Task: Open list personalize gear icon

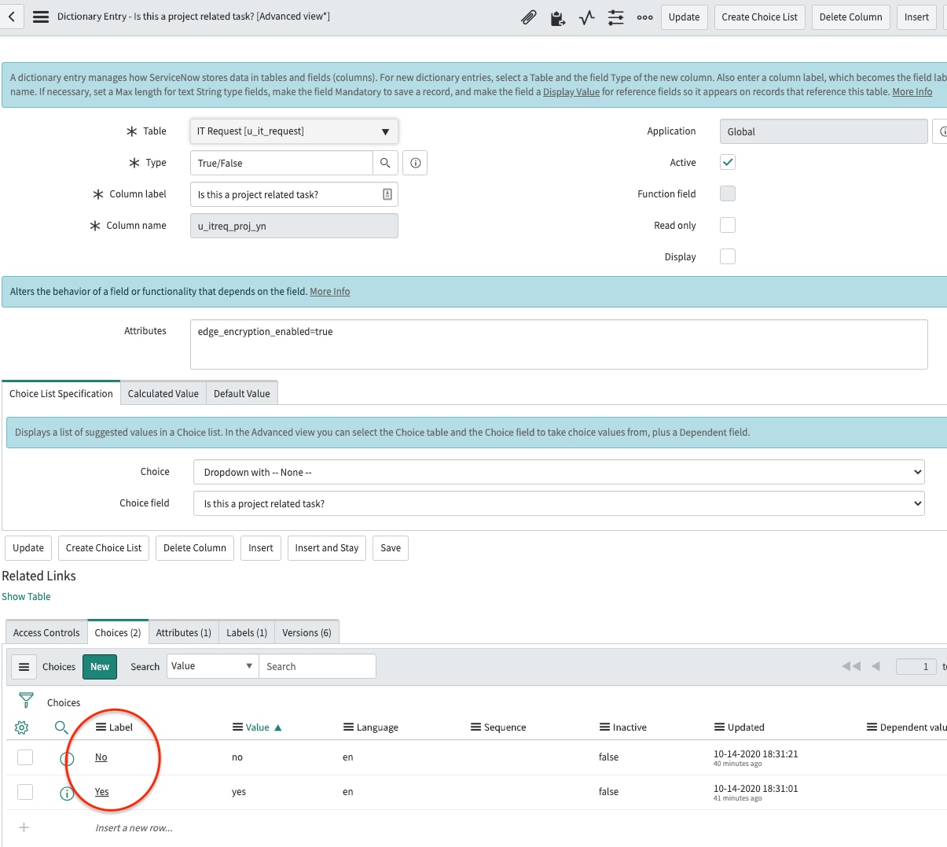Action: tap(22, 727)
